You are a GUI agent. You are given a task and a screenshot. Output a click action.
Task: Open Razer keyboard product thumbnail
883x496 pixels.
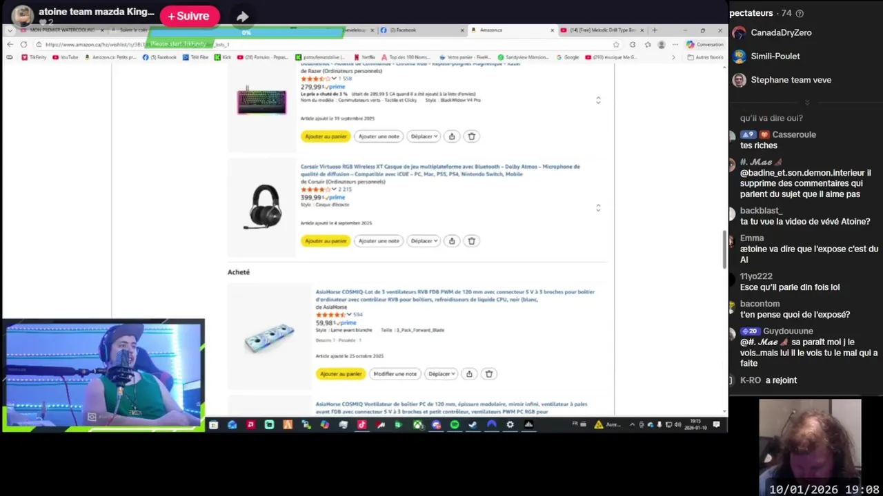coord(262,101)
